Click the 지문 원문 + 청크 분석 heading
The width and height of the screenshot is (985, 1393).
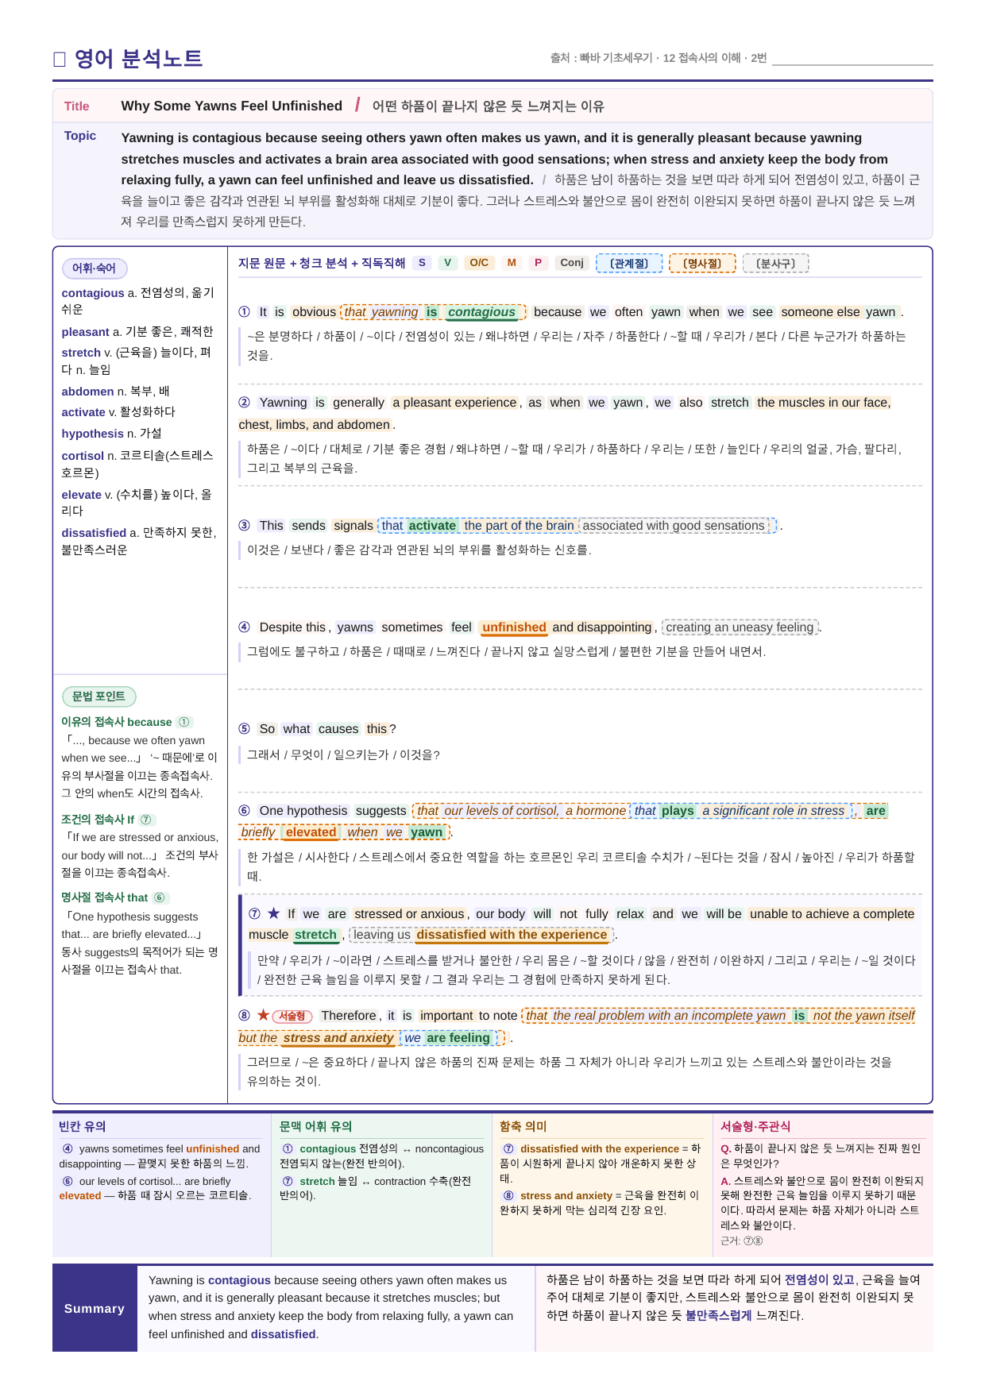coord(322,263)
